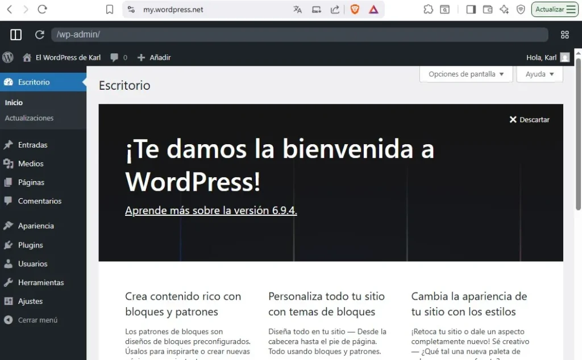The height and width of the screenshot is (360, 582).
Task: Click the /wp-admin/ URL input field
Action: pyautogui.click(x=300, y=35)
